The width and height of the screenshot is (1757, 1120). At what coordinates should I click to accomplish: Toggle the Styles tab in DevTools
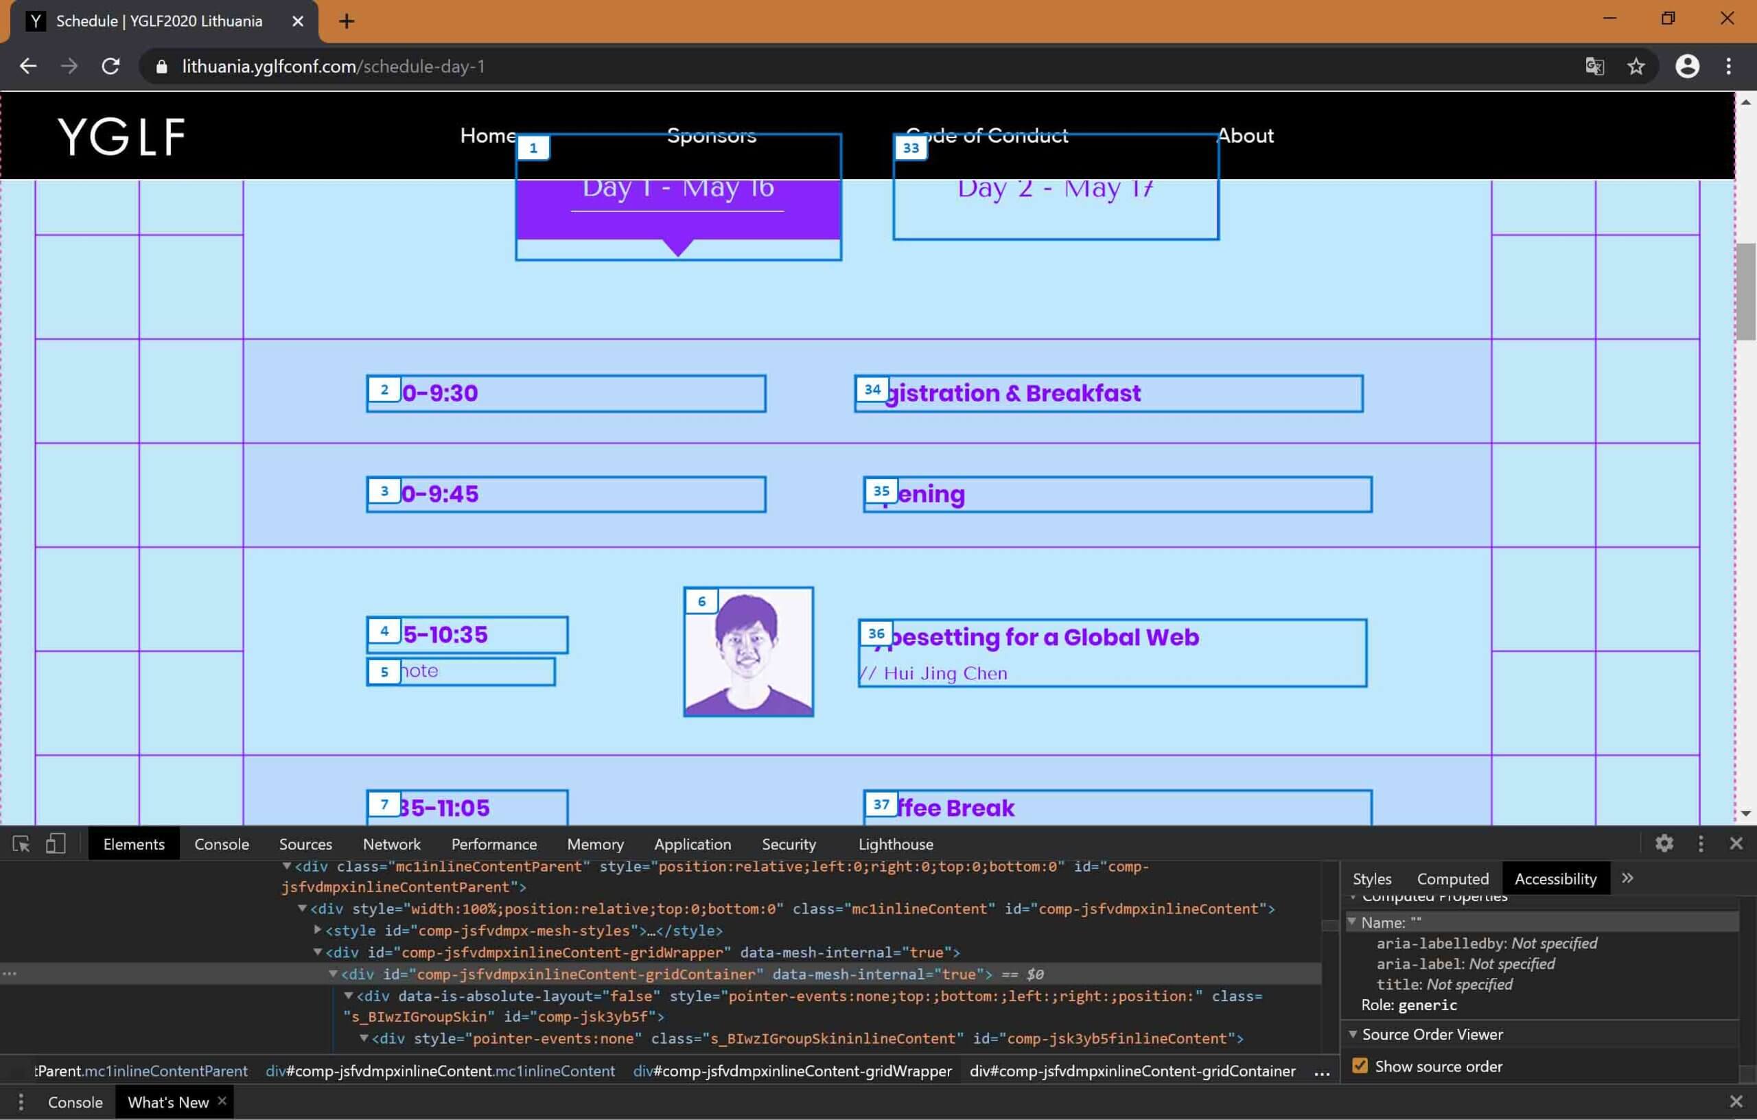click(x=1371, y=878)
